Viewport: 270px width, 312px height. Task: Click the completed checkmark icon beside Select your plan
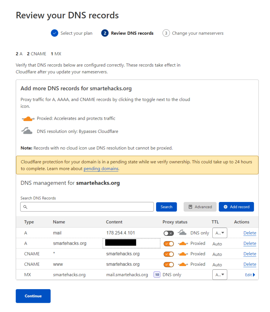tap(54, 33)
